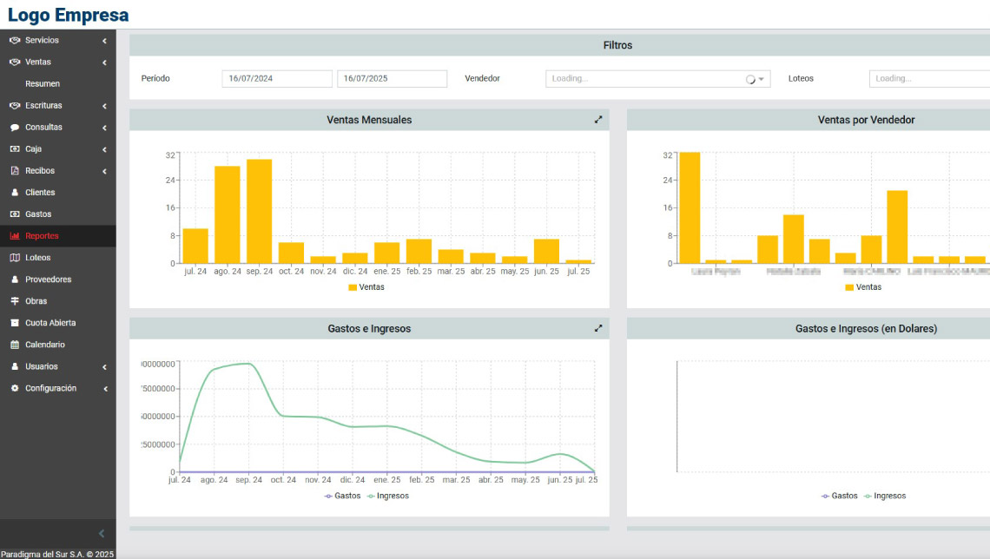Screen dimensions: 990x559
Task: Toggle Ventas legend in Ventas Mensuales chart
Action: click(x=366, y=287)
